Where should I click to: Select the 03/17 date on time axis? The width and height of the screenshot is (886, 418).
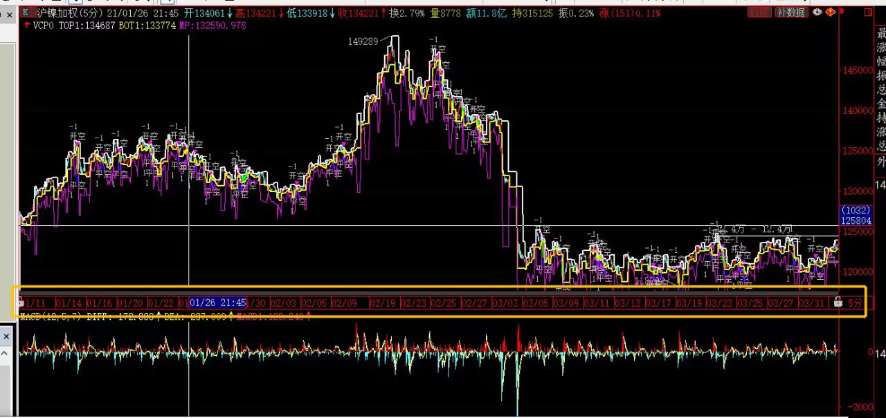tap(659, 303)
